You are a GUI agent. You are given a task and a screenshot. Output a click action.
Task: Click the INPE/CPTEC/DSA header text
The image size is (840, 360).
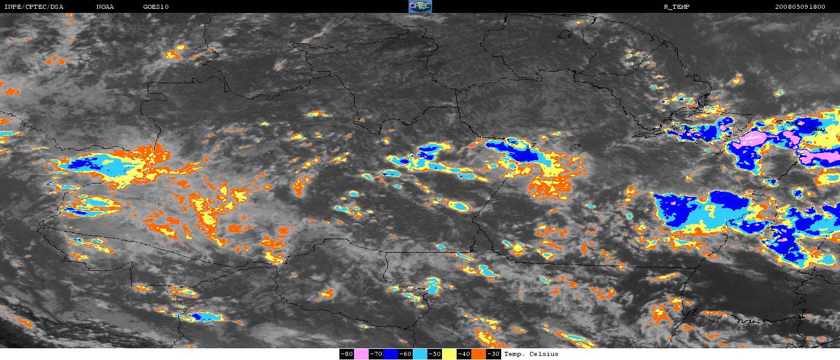33,7
